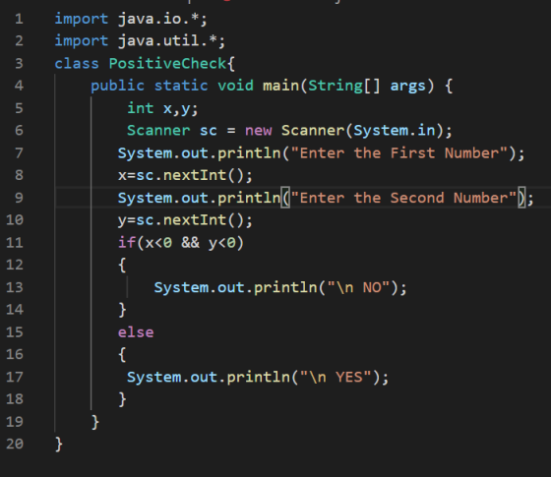
Task: Click line number 20 in the gutter
Action: click(x=15, y=444)
